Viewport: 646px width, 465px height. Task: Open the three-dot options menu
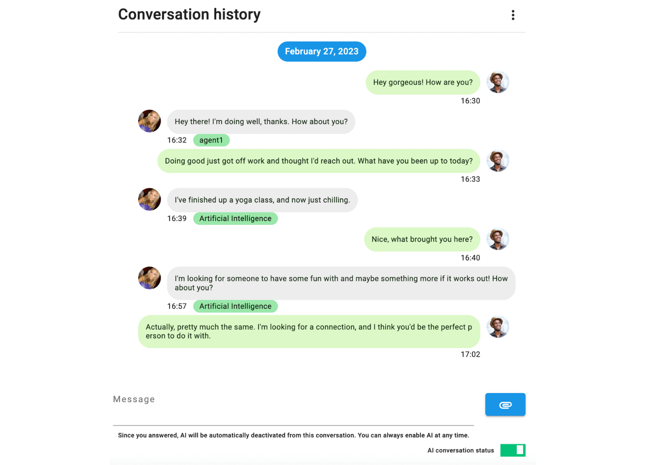coord(513,15)
